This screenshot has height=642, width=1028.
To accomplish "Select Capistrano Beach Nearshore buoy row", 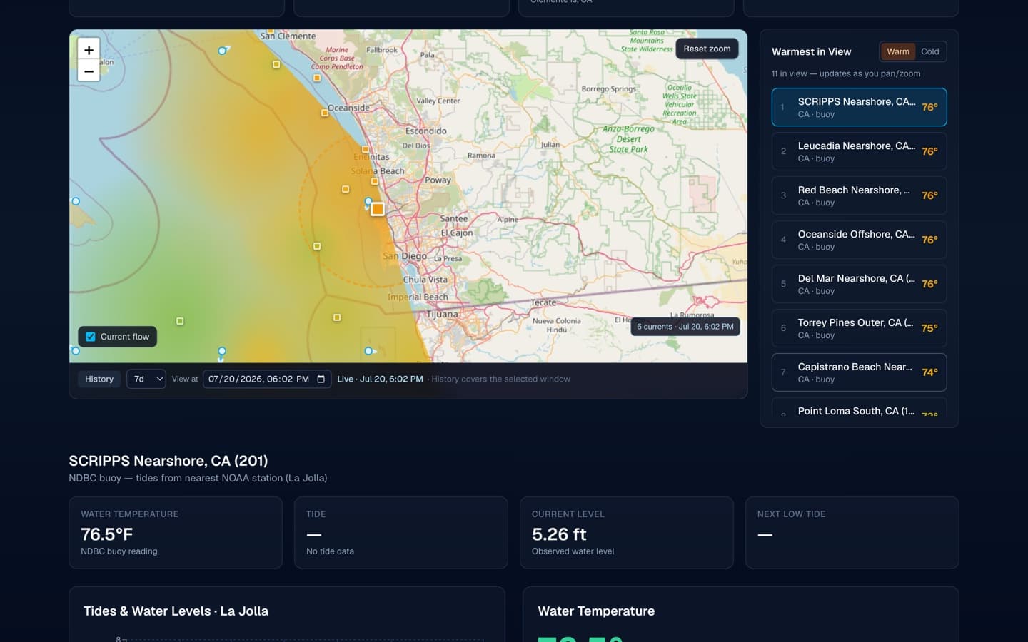I will (859, 372).
